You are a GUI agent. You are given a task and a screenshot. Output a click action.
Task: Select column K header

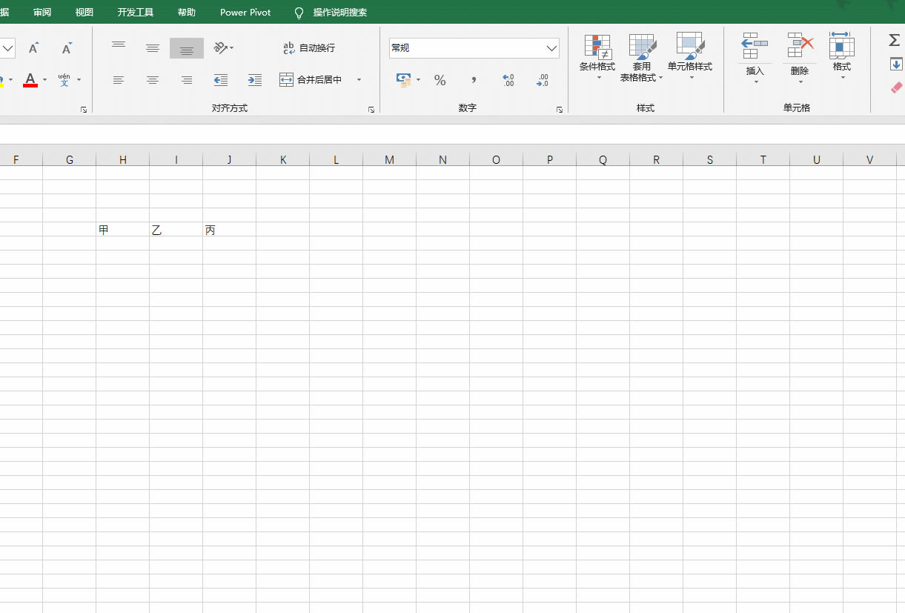coord(283,159)
